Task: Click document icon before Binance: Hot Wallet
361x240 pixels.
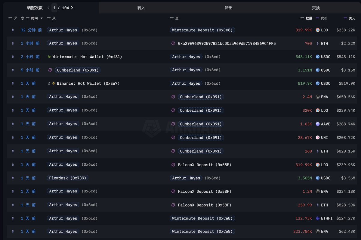Action: tap(49, 83)
